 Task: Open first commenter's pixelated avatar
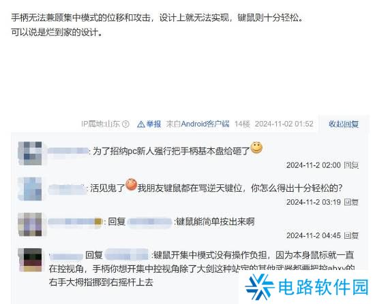pos(30,153)
